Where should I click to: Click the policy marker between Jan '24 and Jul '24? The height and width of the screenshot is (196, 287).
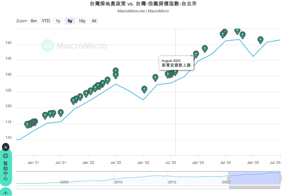click(205, 48)
